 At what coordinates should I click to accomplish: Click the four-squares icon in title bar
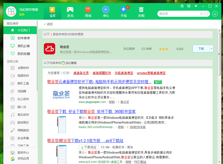189,6
